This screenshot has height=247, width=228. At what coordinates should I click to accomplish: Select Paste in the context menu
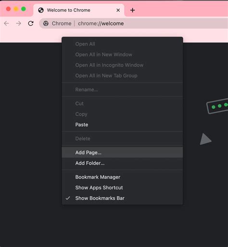122,125
